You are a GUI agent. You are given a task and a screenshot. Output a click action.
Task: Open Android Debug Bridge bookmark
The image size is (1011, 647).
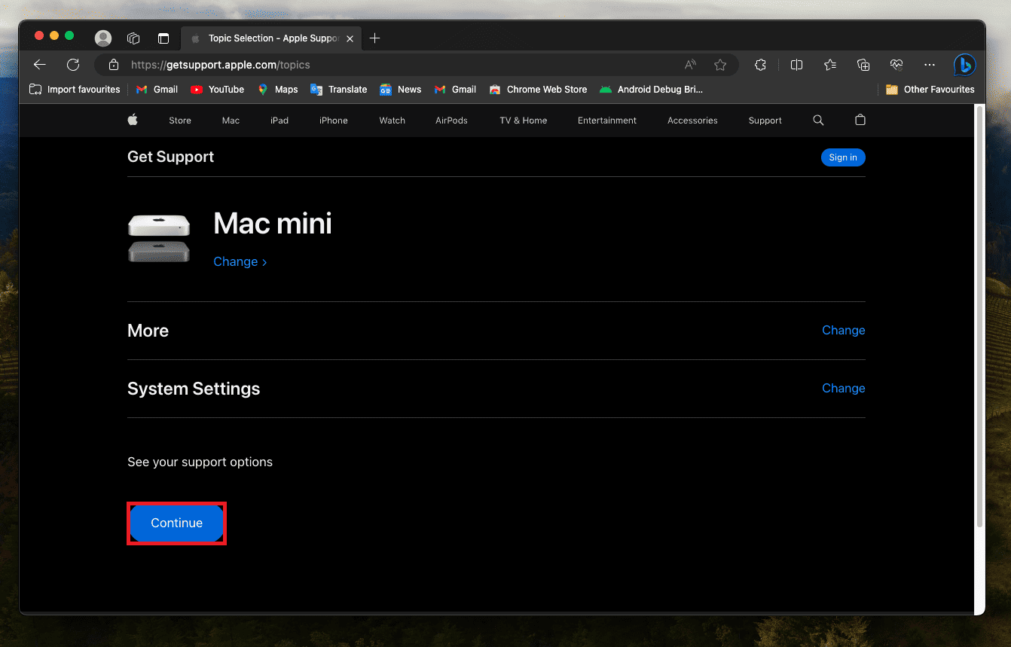651,90
